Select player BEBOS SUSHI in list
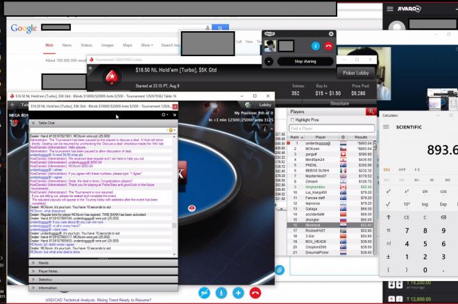Viewport: 458px width, 304px height. tap(330, 171)
